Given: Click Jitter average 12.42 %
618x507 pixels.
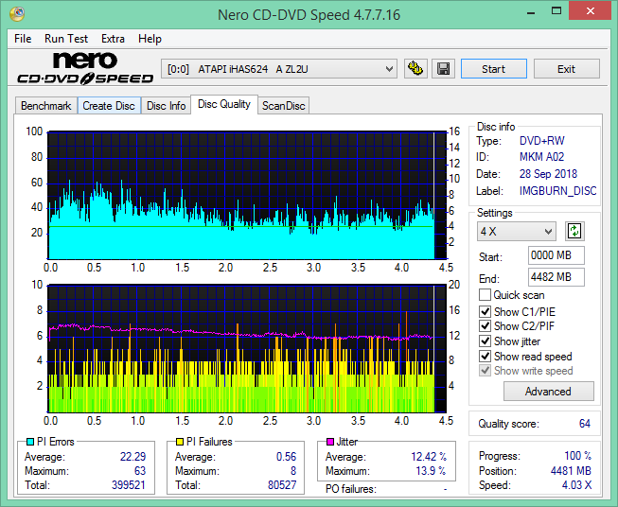Looking at the screenshot, I should point(429,456).
